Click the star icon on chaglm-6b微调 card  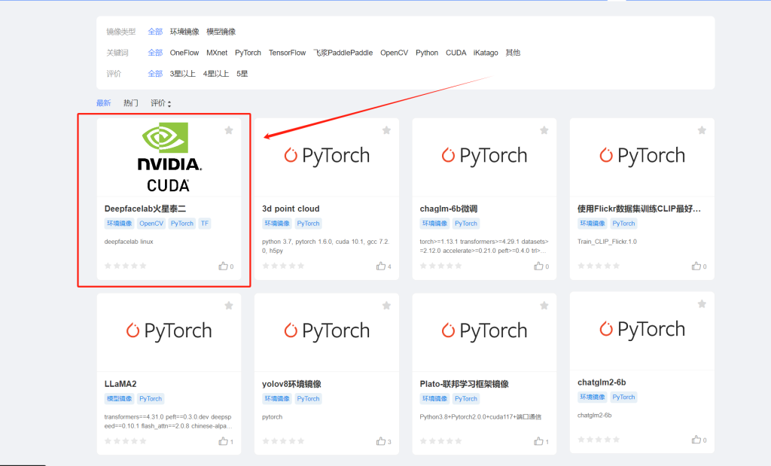click(544, 130)
